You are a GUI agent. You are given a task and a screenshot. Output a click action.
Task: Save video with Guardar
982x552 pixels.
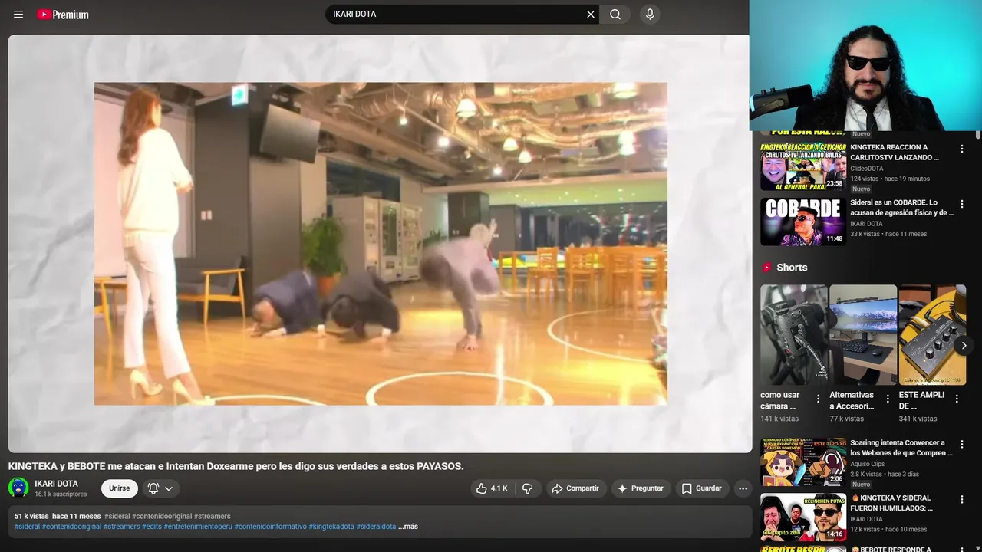tap(702, 488)
